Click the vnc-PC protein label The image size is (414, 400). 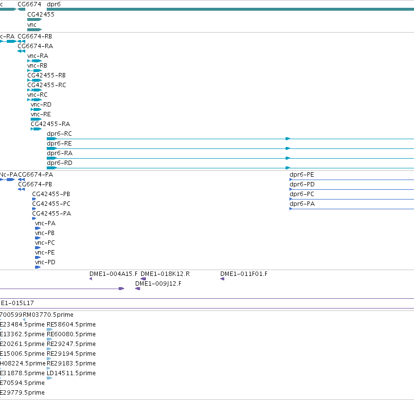tap(45, 243)
